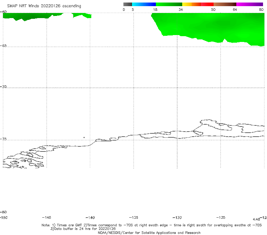Image resolution: width=267 pixels, height=235 pixels.
Task: Click the color bar label '50'
Action: click(213, 9)
